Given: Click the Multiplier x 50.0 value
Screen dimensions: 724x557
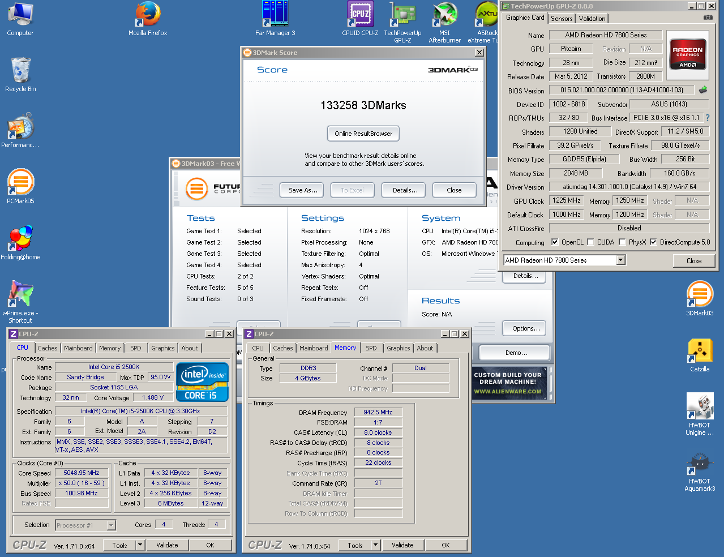Looking at the screenshot, I should click(x=82, y=483).
